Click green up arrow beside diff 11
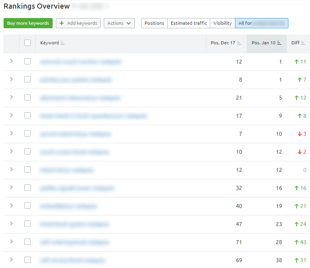 tap(296, 62)
